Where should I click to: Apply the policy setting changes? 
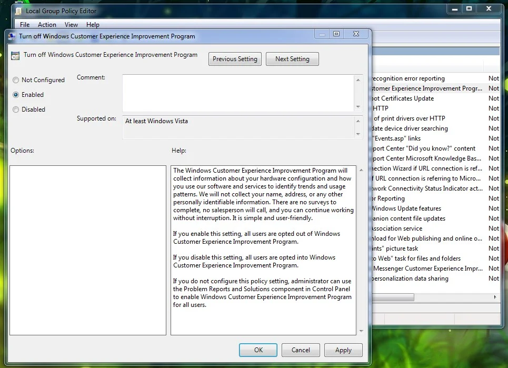pos(343,350)
